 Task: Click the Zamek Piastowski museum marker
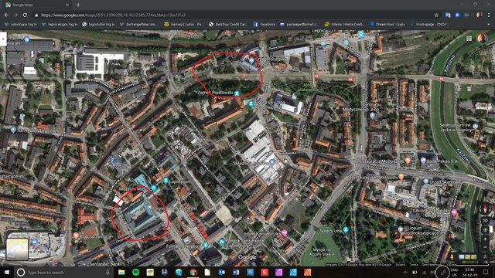click(237, 93)
